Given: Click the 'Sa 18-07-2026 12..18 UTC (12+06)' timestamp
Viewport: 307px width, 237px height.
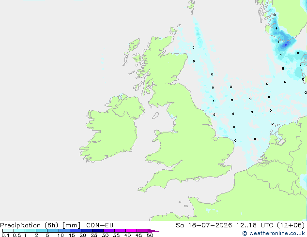Looking at the screenshot, I should [240, 225].
